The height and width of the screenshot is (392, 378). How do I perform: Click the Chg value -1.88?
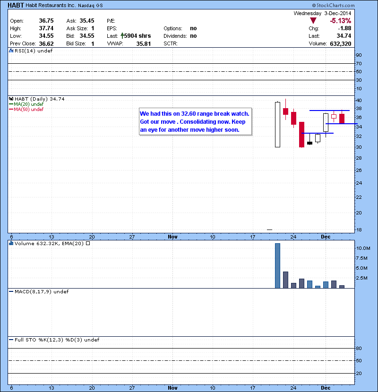(344, 28)
